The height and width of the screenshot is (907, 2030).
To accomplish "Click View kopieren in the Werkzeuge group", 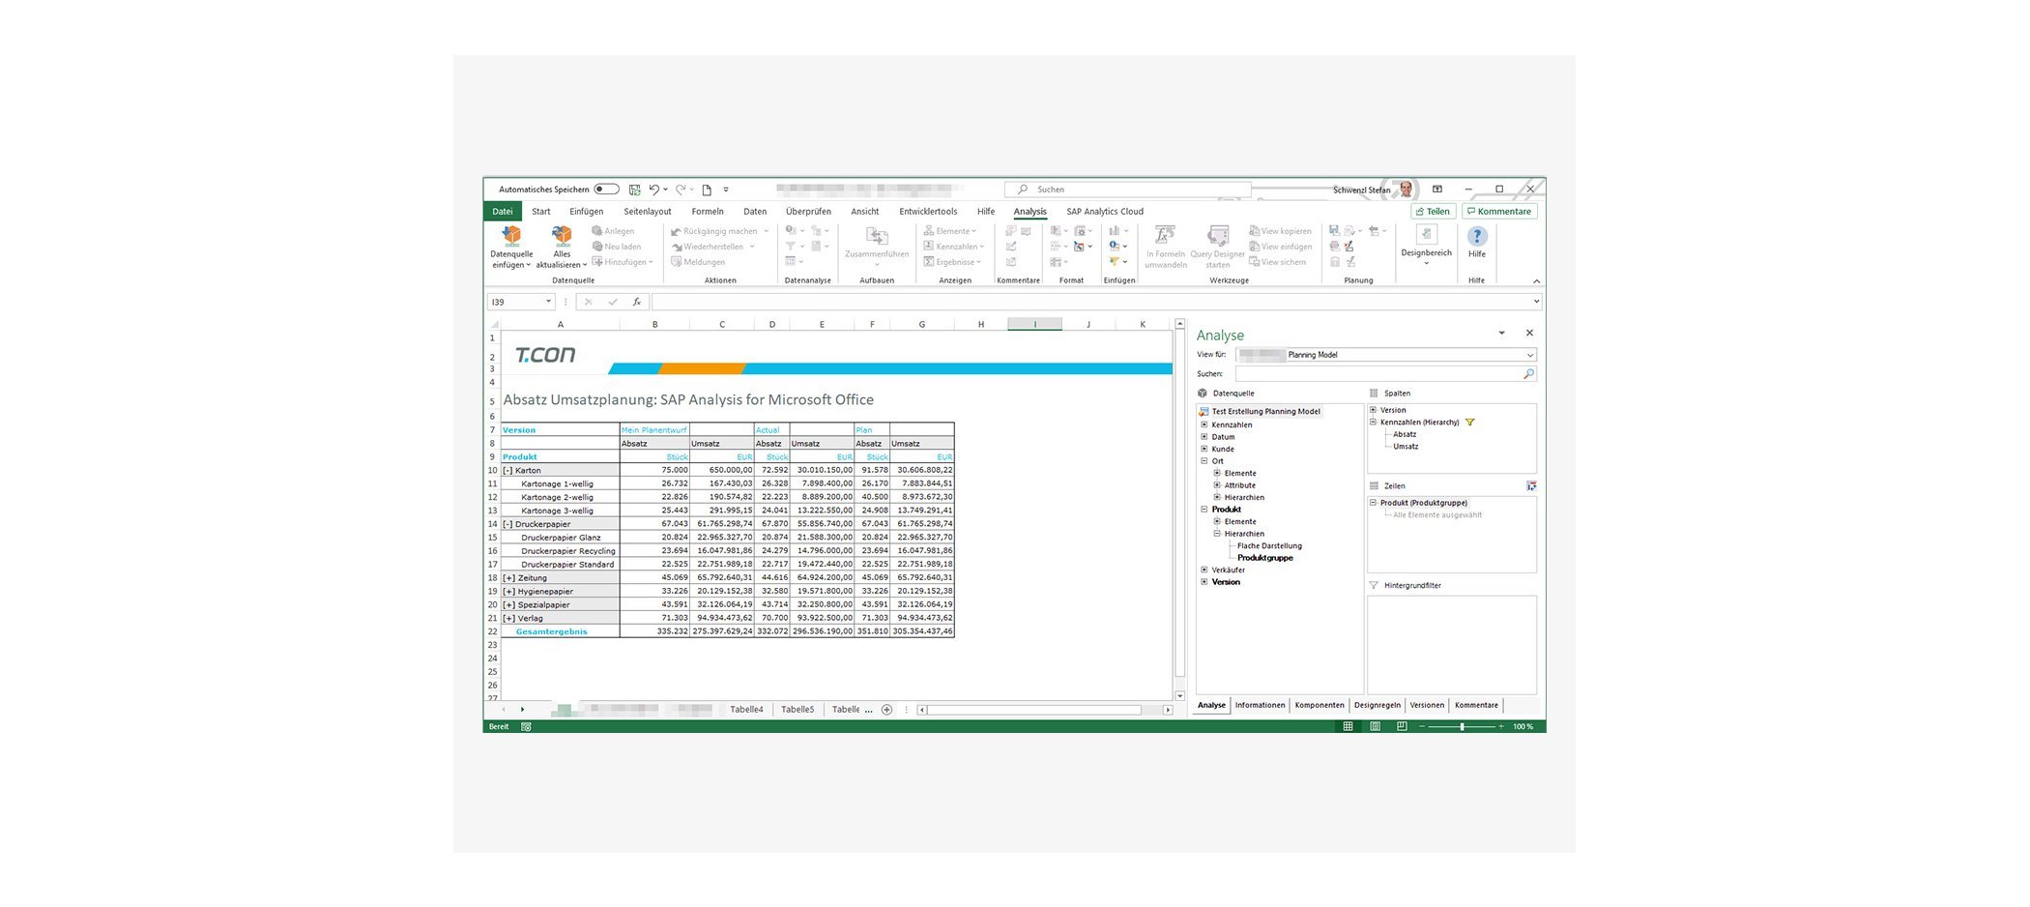I will coord(1281,231).
